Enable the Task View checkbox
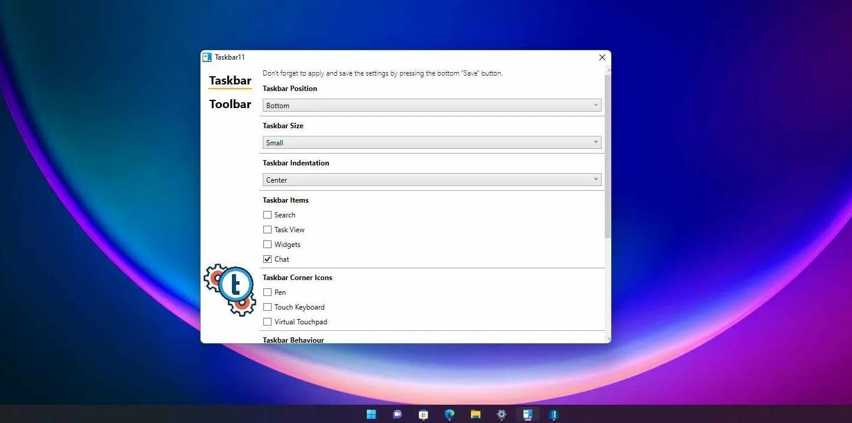 pyautogui.click(x=267, y=230)
